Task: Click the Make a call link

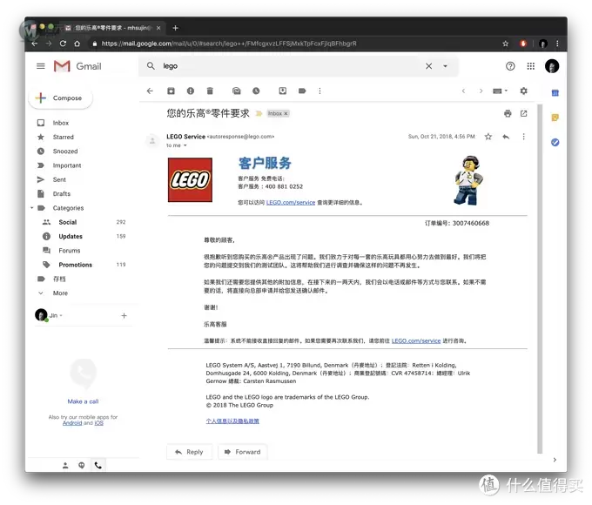Action: [83, 401]
